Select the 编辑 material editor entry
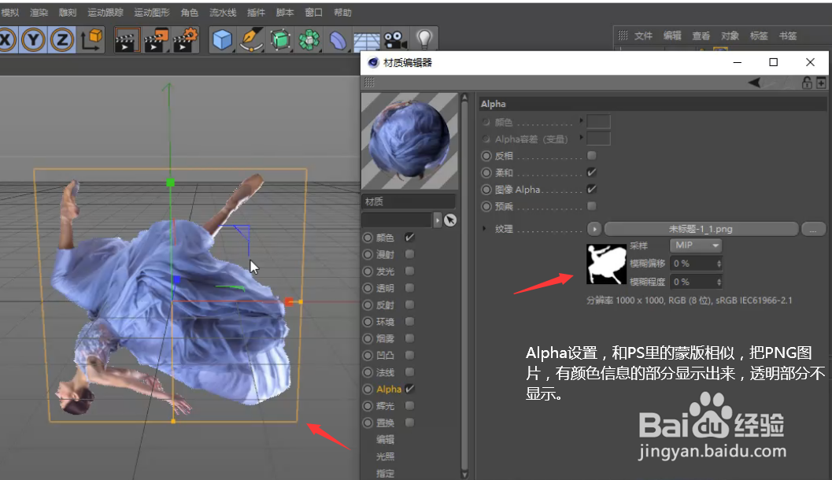 [385, 439]
